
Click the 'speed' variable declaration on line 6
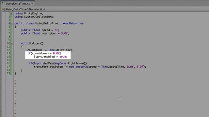pyautogui.click(x=46, y=30)
